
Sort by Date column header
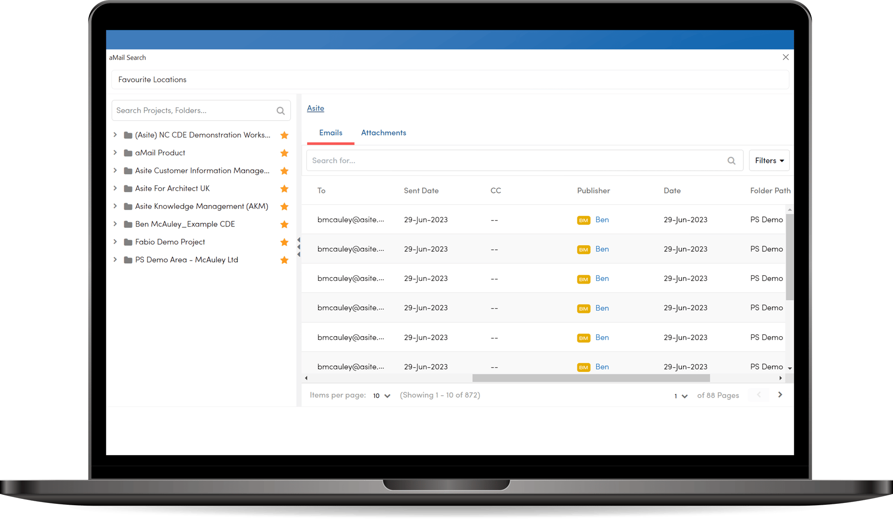pyautogui.click(x=672, y=191)
